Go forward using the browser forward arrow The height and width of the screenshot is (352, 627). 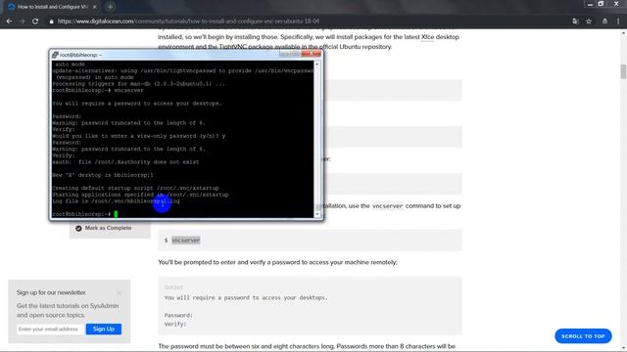coord(22,22)
